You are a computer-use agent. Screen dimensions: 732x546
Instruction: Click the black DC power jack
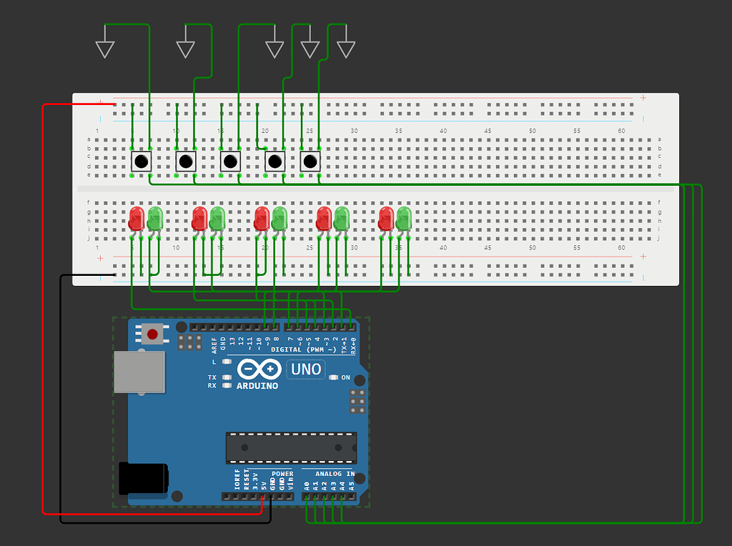click(x=143, y=478)
